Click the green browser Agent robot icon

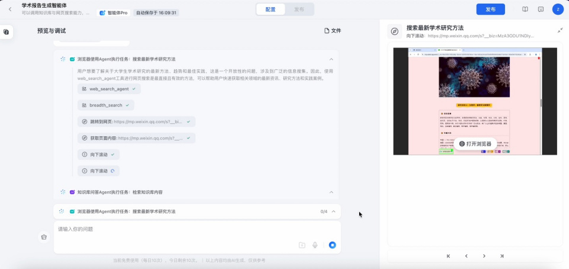(72, 59)
